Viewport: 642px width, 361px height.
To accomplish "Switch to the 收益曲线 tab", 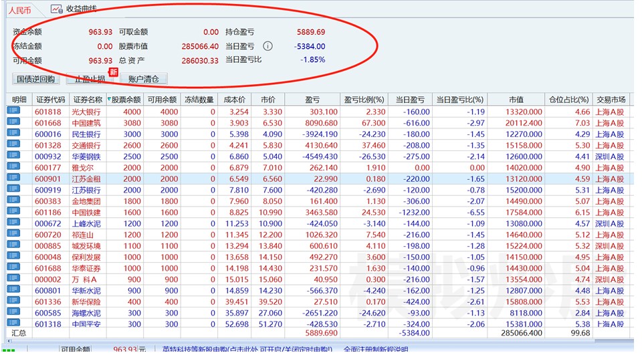I will point(81,9).
